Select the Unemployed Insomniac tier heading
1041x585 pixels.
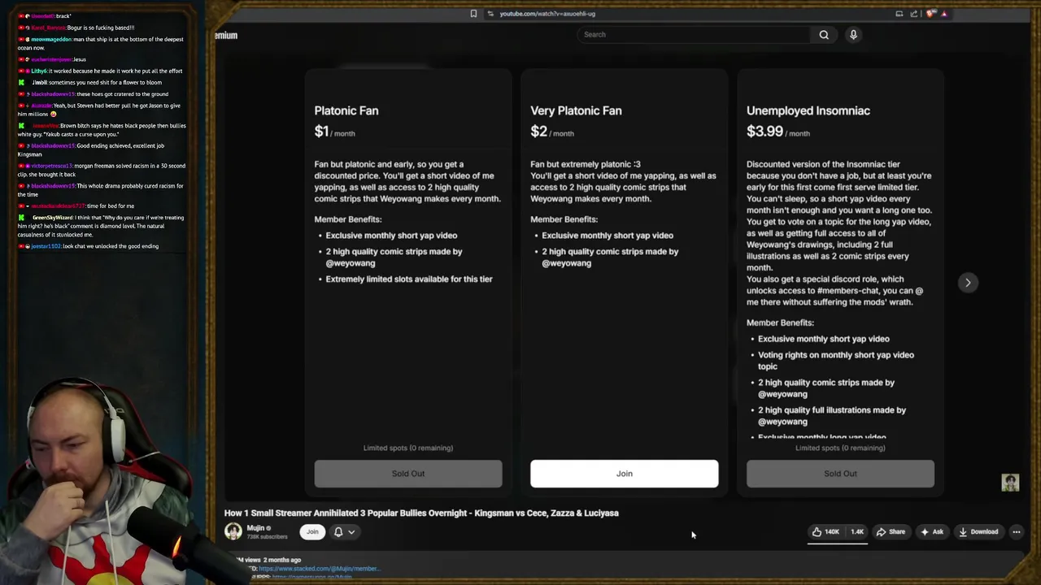(x=808, y=110)
